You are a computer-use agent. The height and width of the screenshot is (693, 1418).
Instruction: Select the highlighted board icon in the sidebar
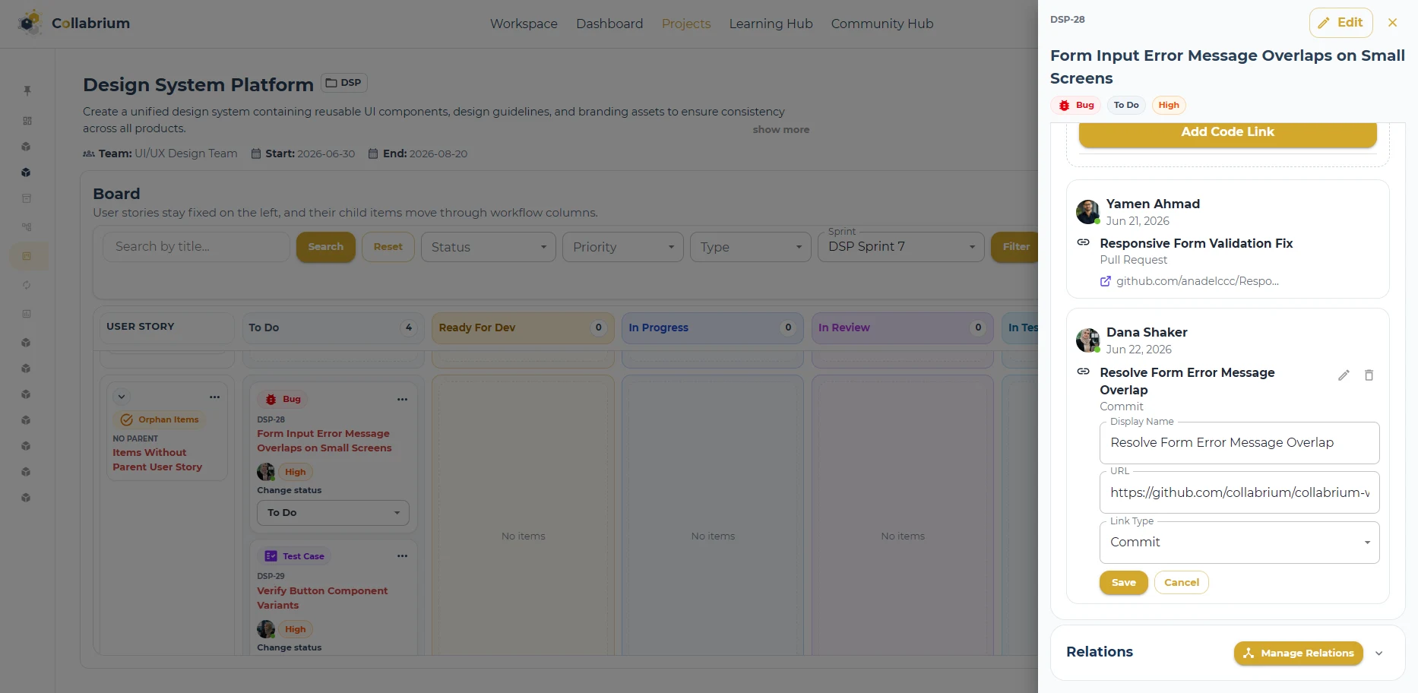[27, 256]
